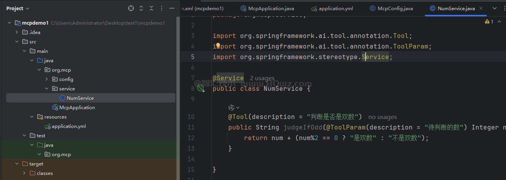506x180 pixels.
Task: Click the Select Opened File target icon
Action: tap(131, 8)
